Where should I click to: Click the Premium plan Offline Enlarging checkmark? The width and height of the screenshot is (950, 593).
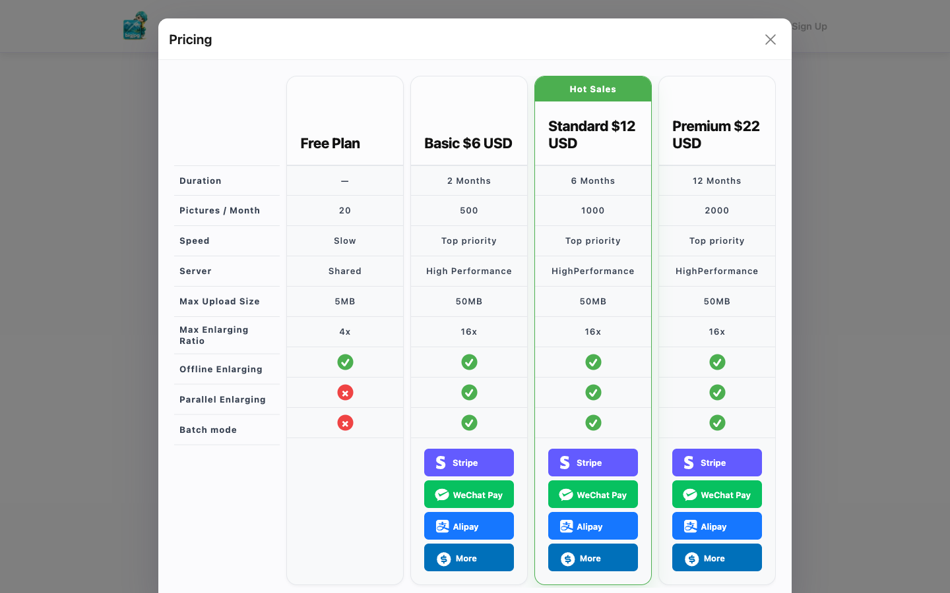click(x=717, y=362)
